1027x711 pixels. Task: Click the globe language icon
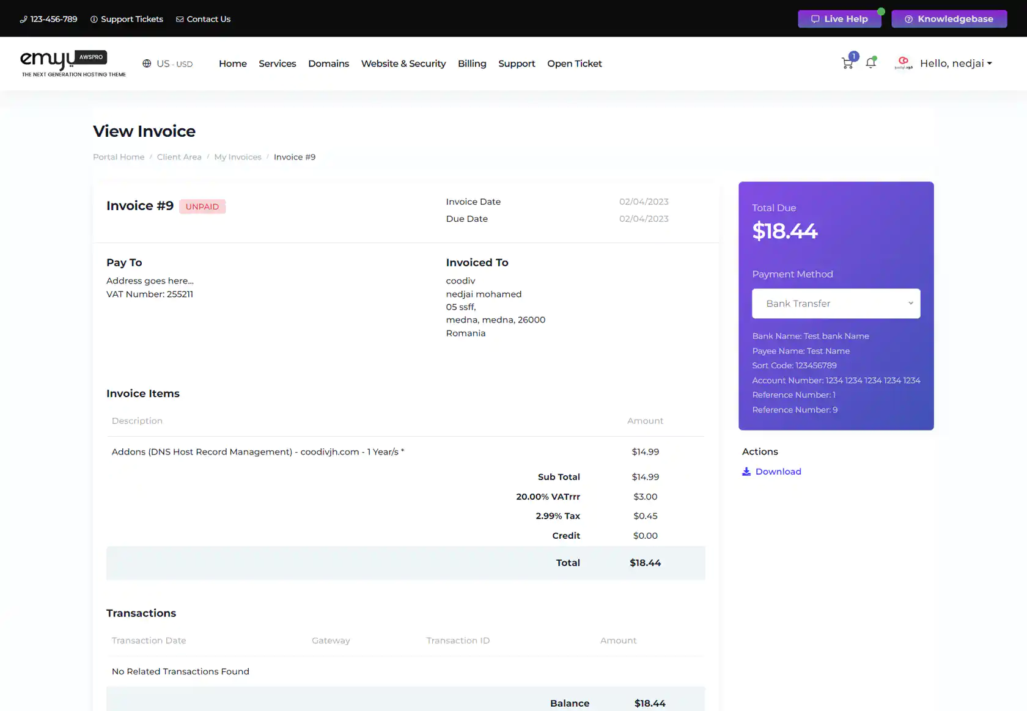point(147,64)
